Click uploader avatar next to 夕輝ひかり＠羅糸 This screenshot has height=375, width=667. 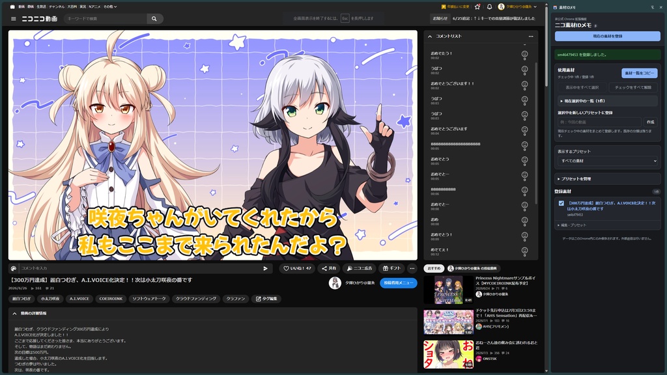[x=335, y=283]
